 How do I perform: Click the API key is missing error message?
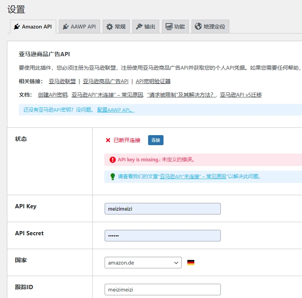pos(156,160)
